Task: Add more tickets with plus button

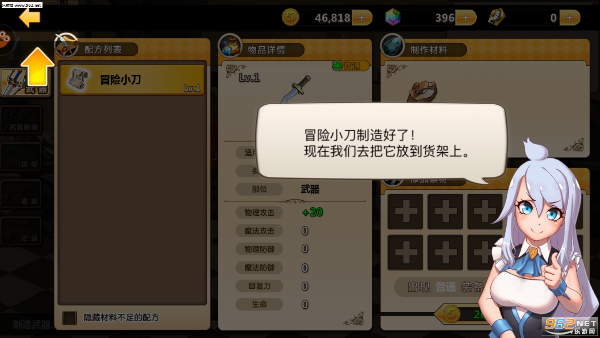Action: [x=570, y=18]
